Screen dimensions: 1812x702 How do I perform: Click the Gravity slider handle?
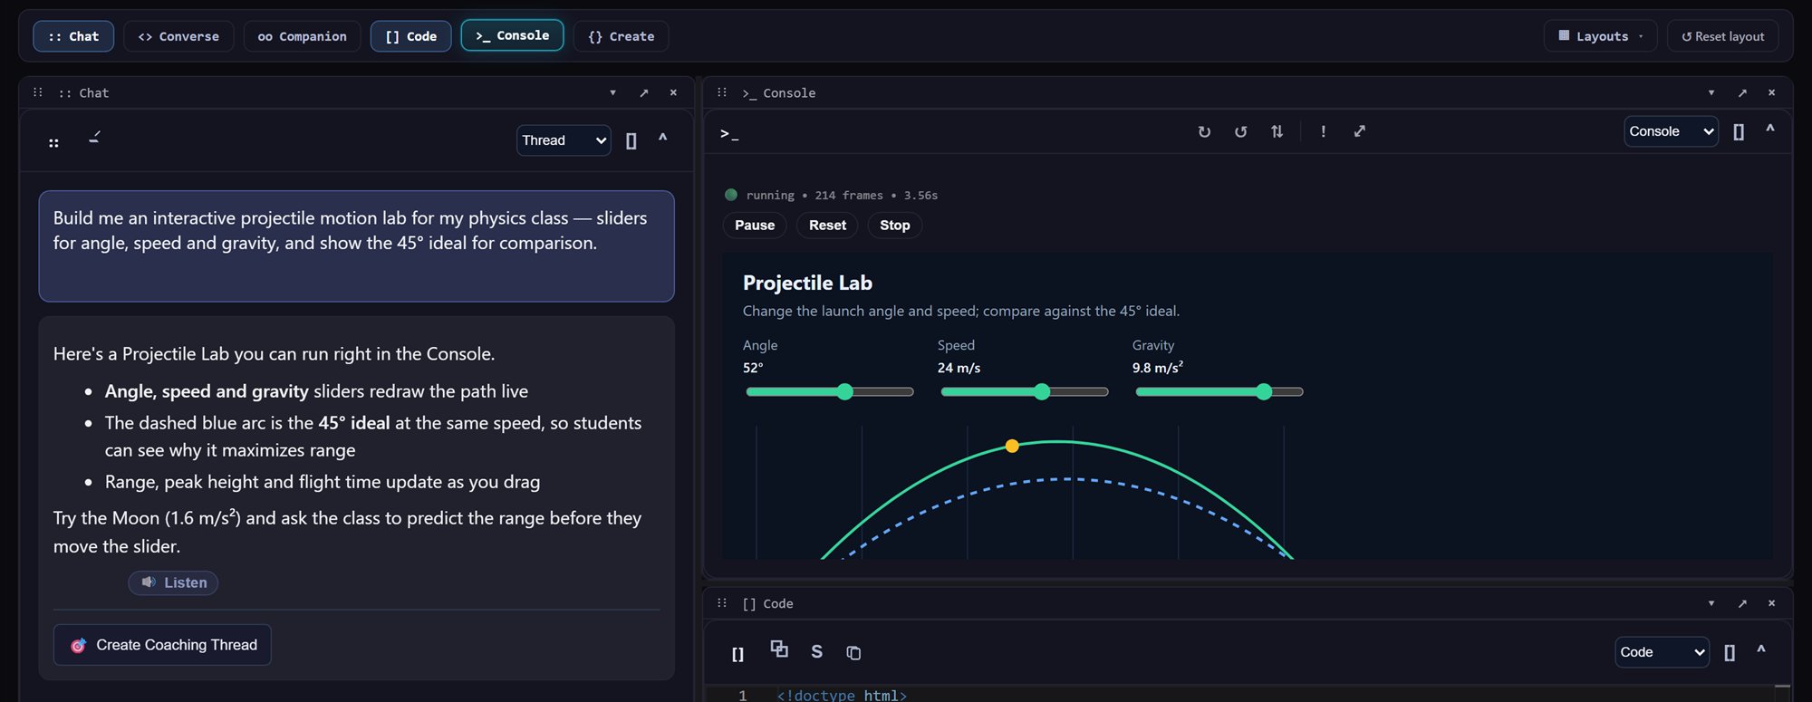click(x=1264, y=392)
